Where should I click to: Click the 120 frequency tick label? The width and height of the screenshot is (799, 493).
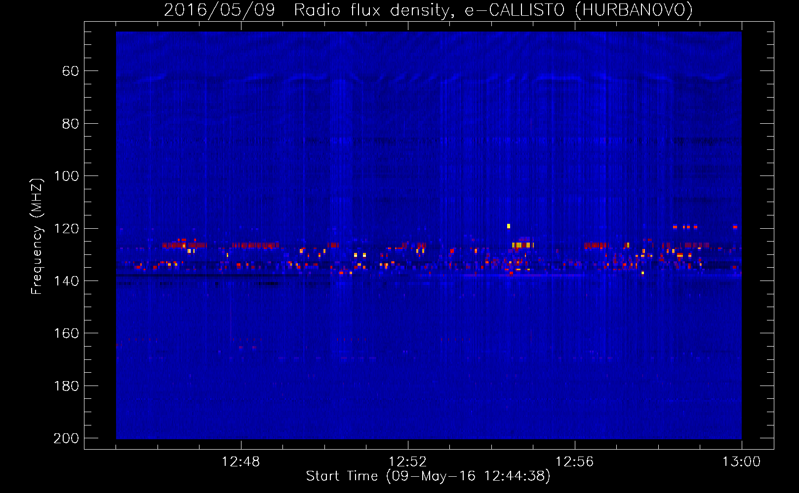66,228
